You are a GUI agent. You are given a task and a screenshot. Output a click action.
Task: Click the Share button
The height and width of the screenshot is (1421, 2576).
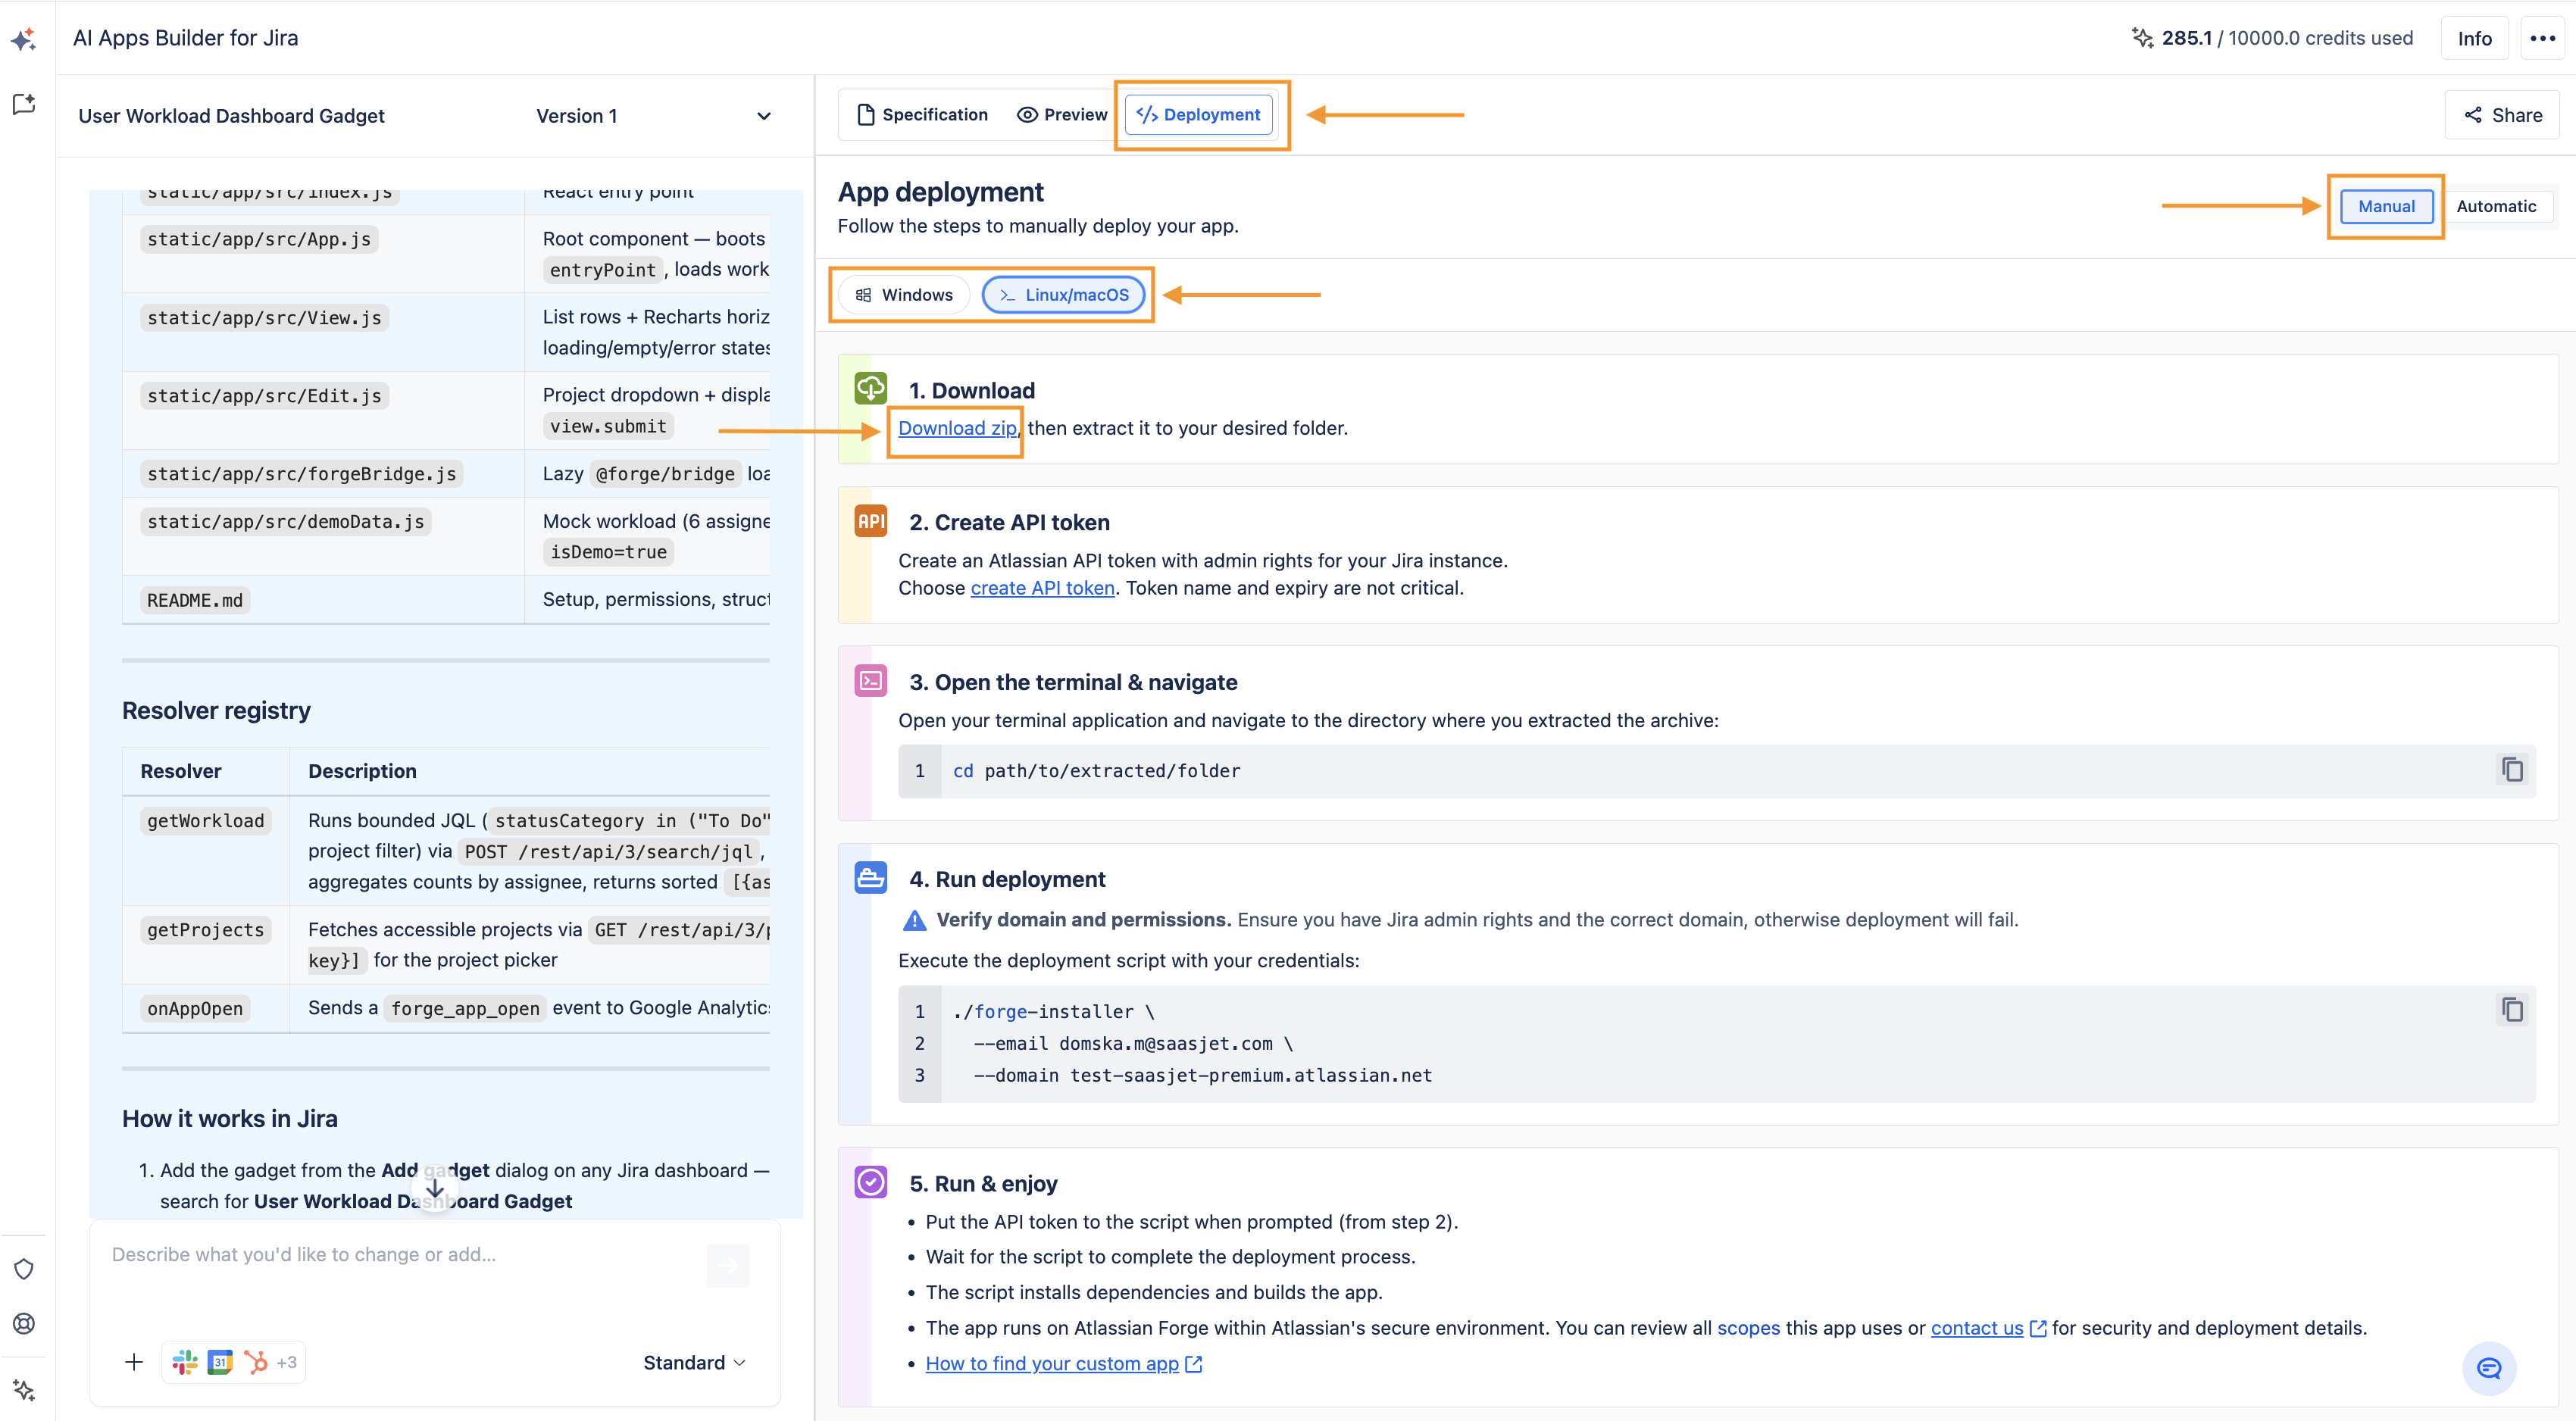pos(2502,115)
